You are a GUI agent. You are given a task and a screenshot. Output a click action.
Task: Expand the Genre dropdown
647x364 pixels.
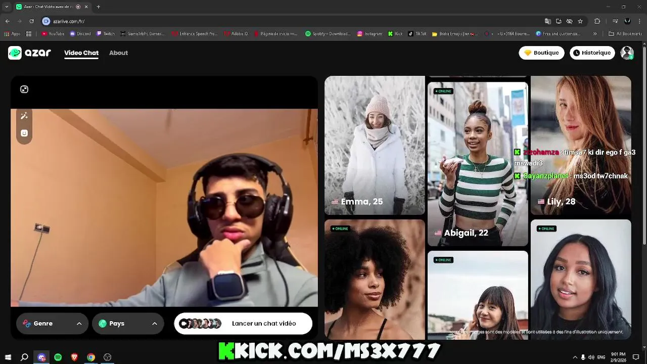click(52, 324)
